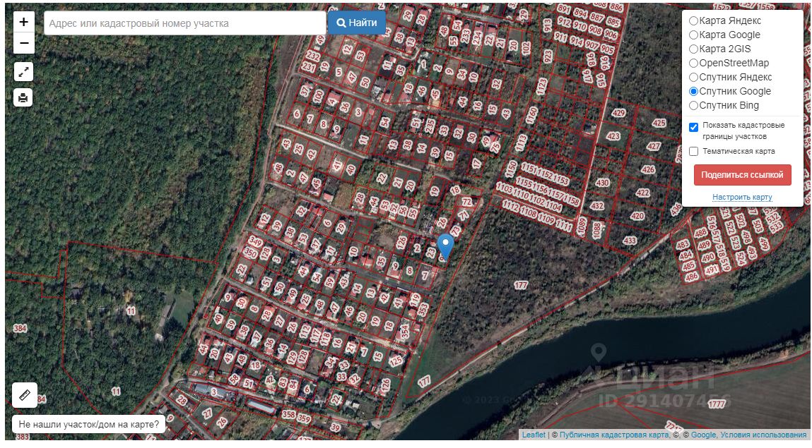The width and height of the screenshot is (812, 448).
Task: Click parcel label 1088
Action: (x=596, y=229)
